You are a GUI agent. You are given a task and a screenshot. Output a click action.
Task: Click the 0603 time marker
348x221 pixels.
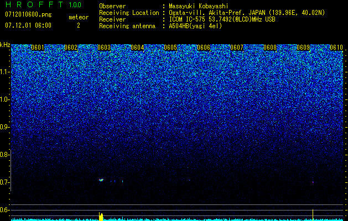(x=104, y=48)
